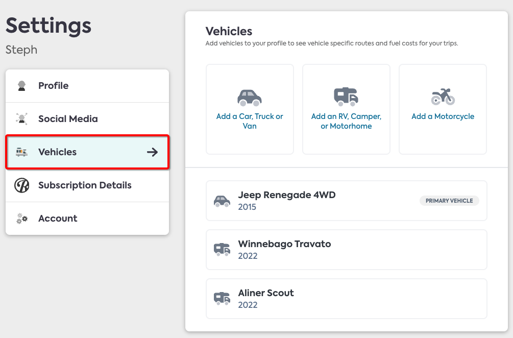Viewport: 513px width, 338px height.
Task: Click the 2022 year under Winnebago Travato
Action: [248, 256]
